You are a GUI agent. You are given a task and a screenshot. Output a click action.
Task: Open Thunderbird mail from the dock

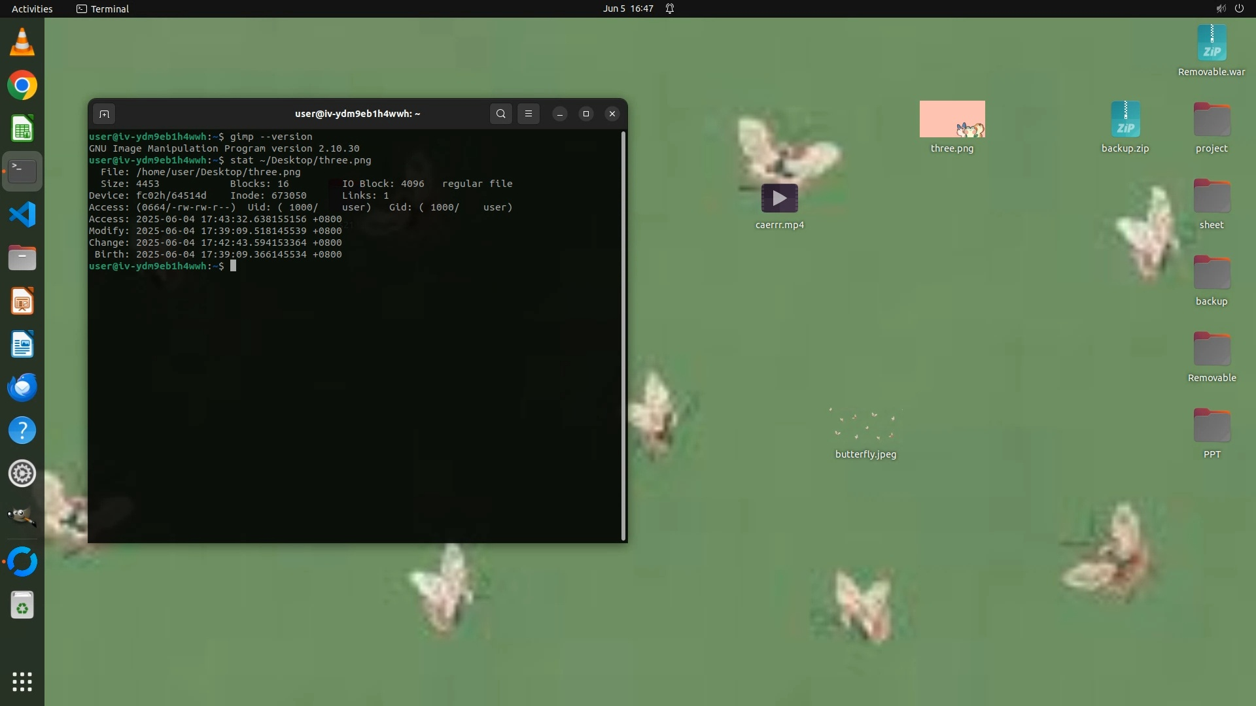22,388
